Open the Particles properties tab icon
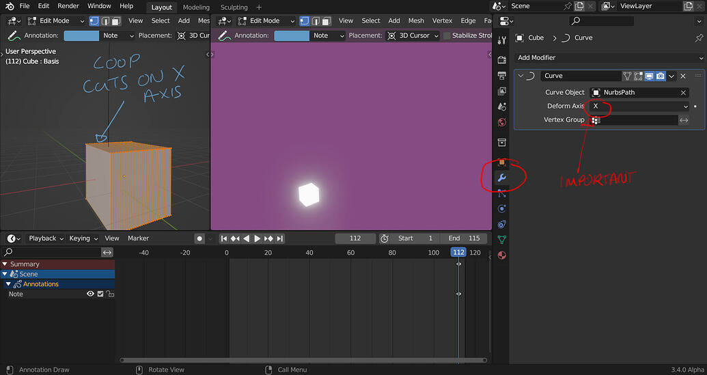 click(502, 193)
